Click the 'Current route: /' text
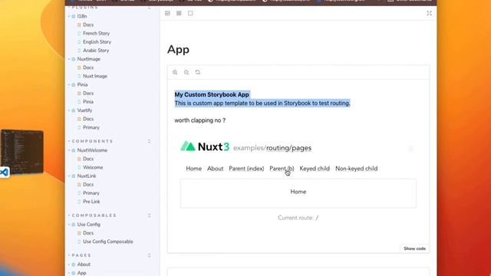 298,218
